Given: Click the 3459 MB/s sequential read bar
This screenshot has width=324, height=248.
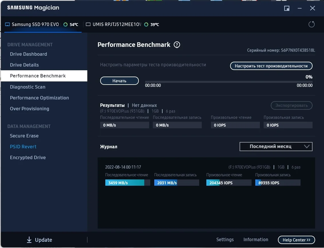Looking at the screenshot, I should pyautogui.click(x=128, y=183).
